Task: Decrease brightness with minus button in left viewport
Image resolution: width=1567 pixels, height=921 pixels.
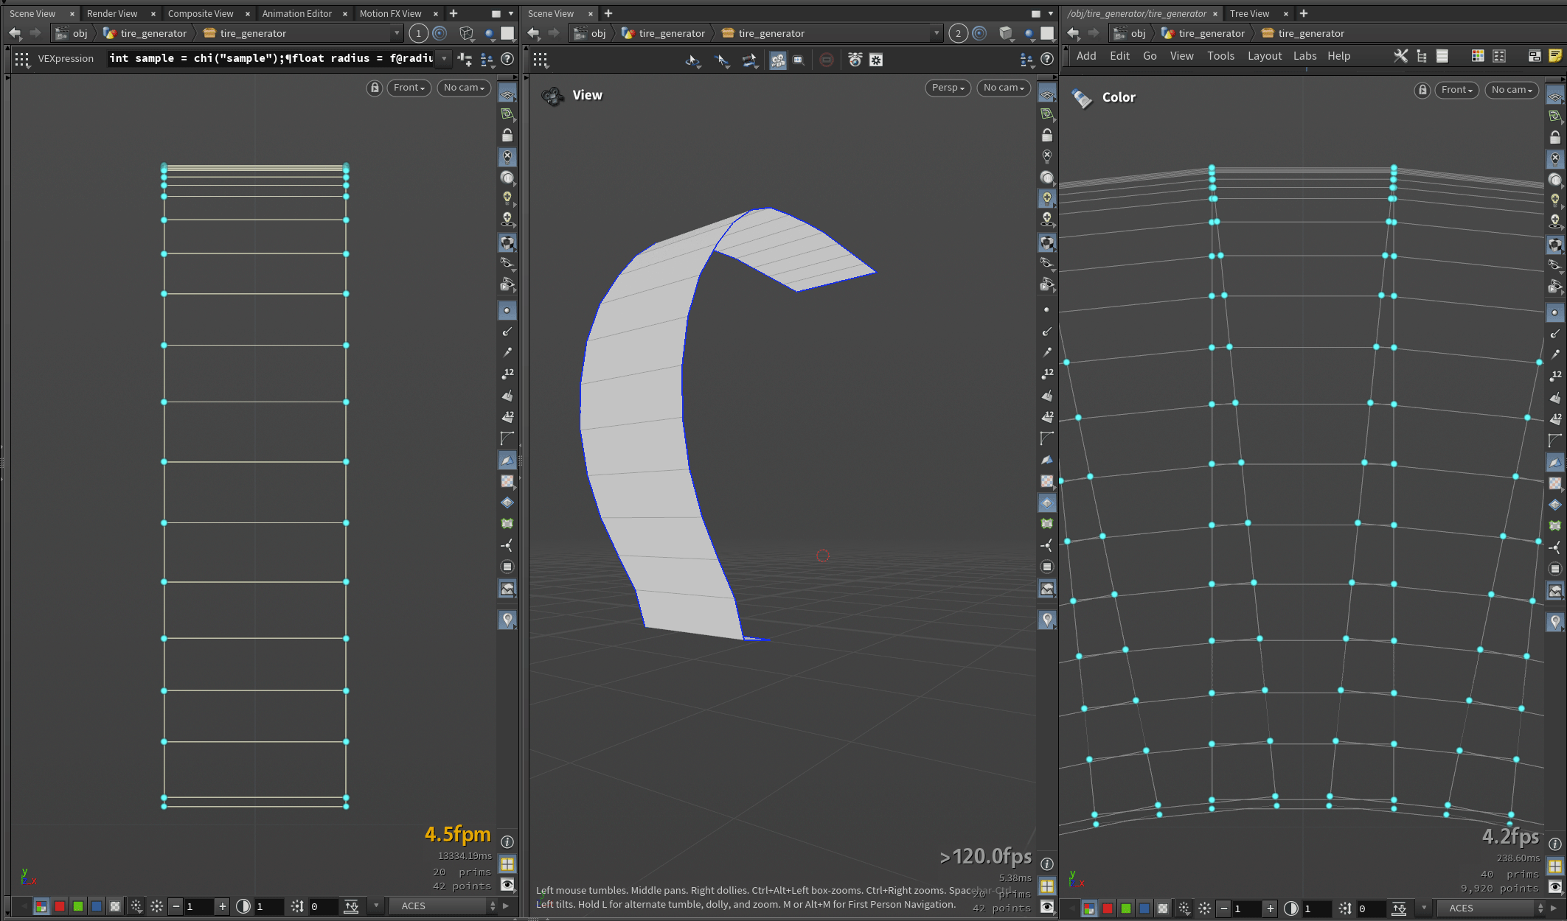Action: tap(176, 906)
